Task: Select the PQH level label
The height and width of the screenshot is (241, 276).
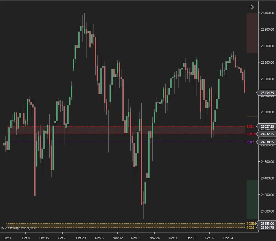Action: click(x=250, y=126)
